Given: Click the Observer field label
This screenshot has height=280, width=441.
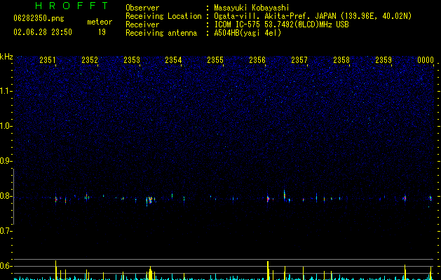Looking at the screenshot, I should click(x=142, y=8).
